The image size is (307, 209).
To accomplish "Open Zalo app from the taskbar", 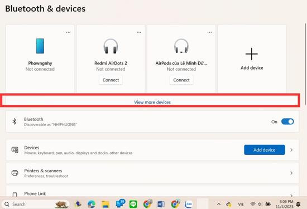I will coord(189,204).
